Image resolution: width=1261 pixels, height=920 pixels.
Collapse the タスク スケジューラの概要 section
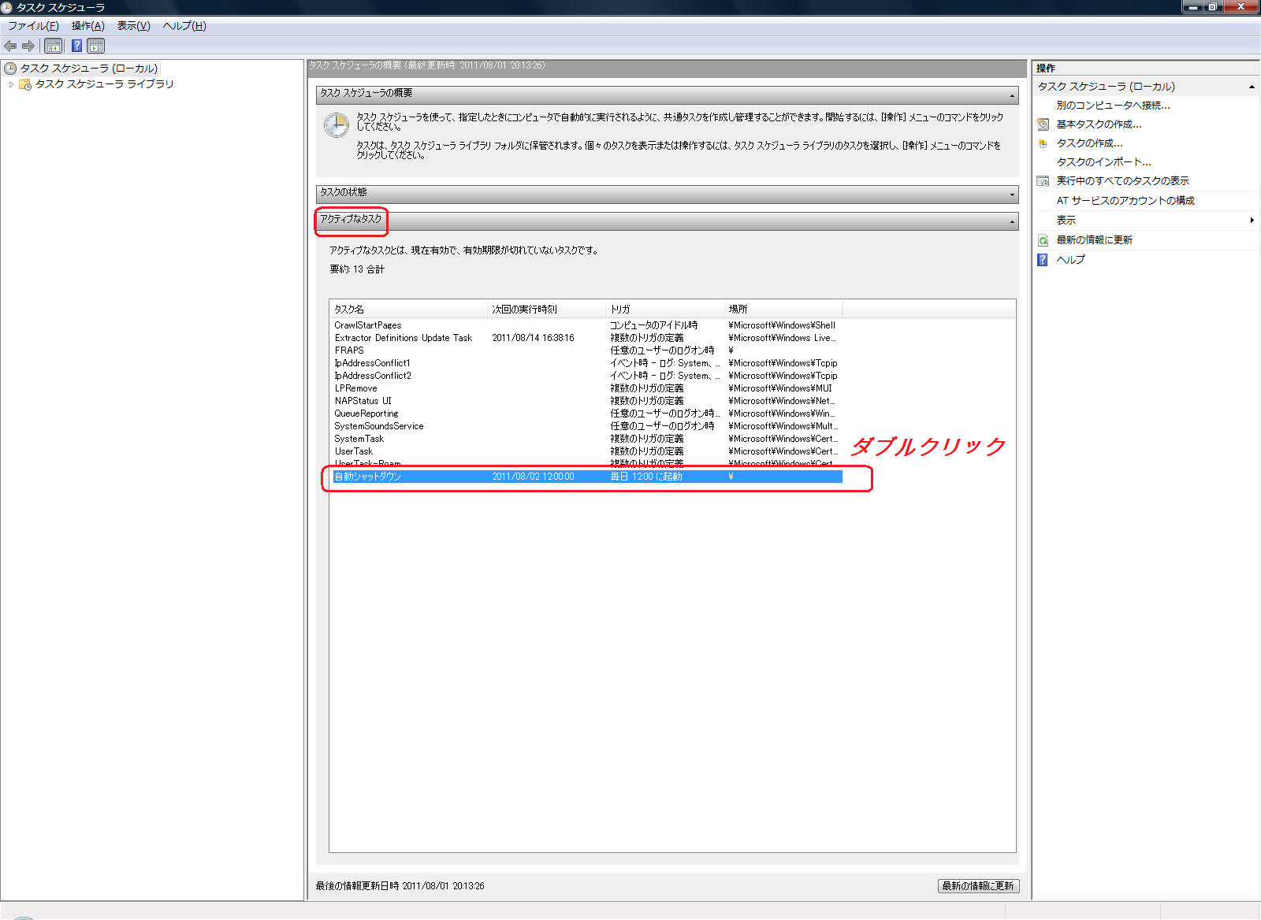coord(1012,95)
